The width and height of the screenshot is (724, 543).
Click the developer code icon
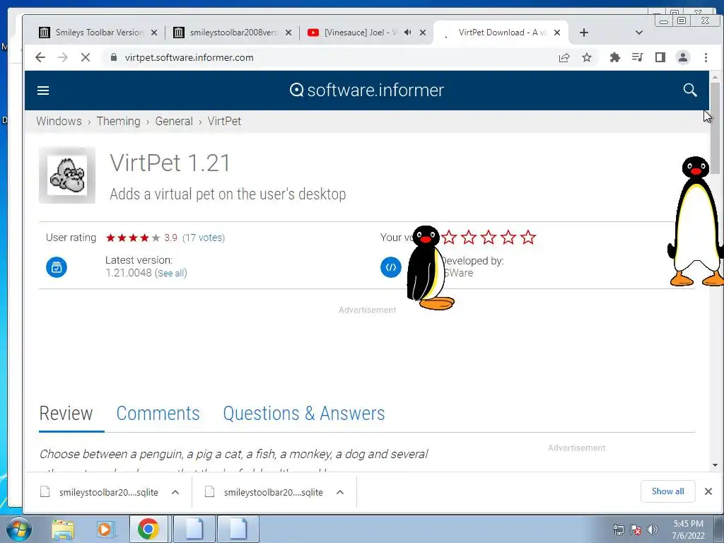pos(390,267)
